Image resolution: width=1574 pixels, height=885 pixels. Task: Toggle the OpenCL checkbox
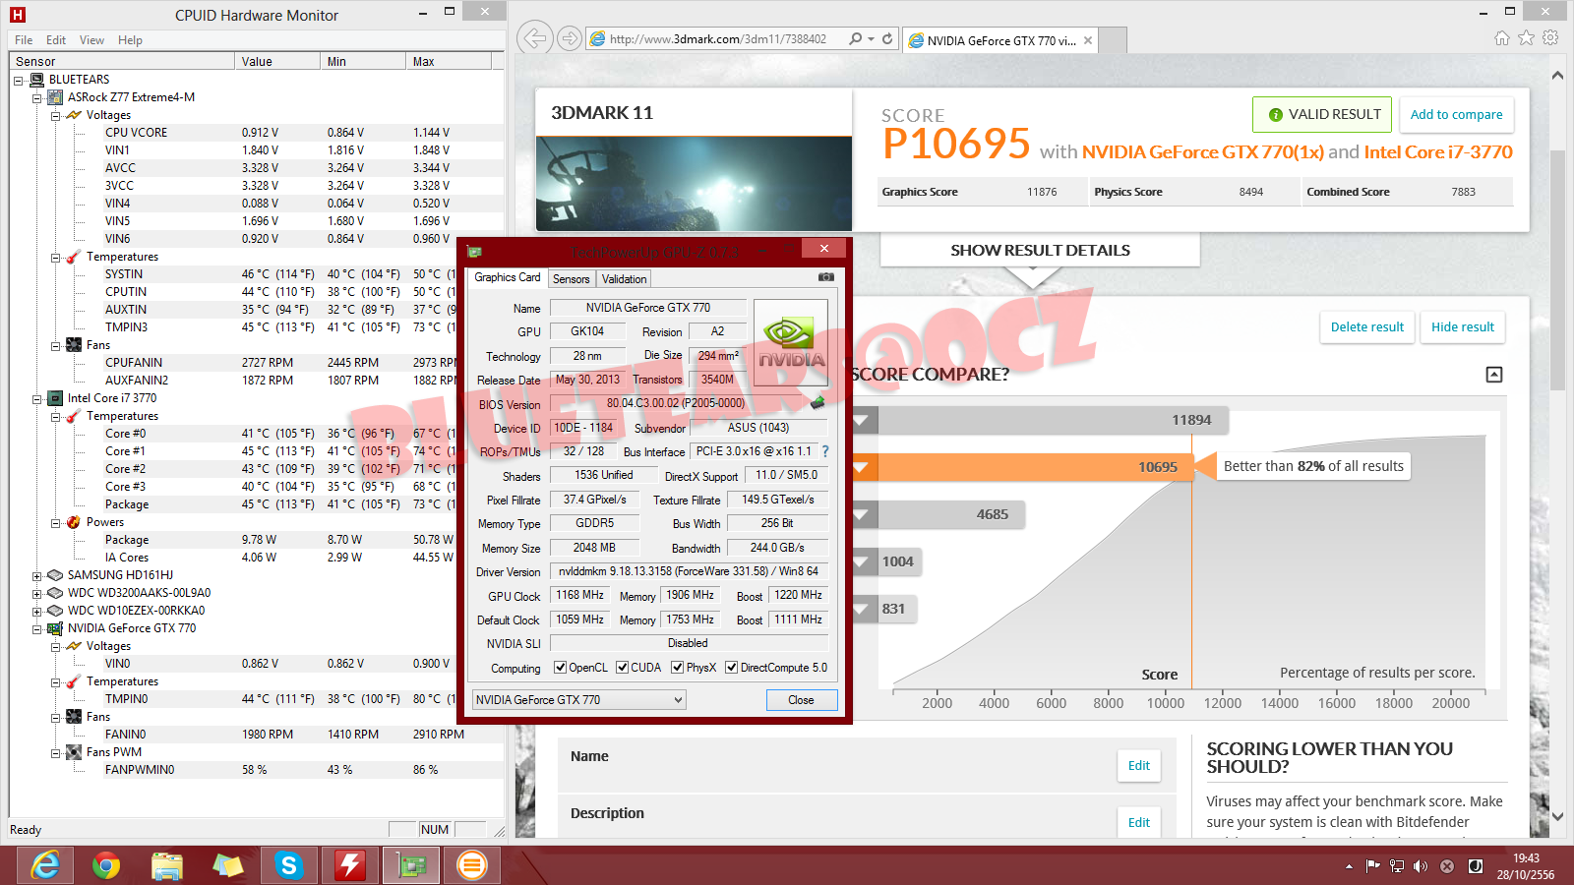click(560, 668)
